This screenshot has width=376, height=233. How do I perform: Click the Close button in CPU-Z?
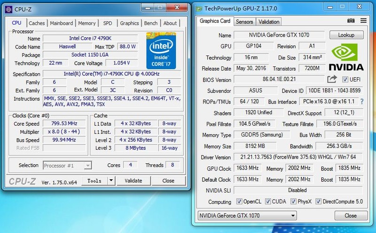pyautogui.click(x=168, y=181)
